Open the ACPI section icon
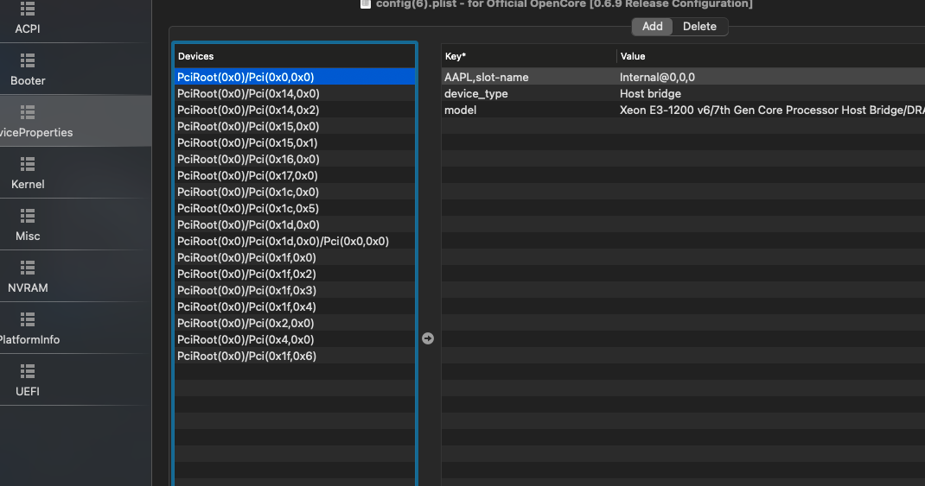 click(x=27, y=10)
